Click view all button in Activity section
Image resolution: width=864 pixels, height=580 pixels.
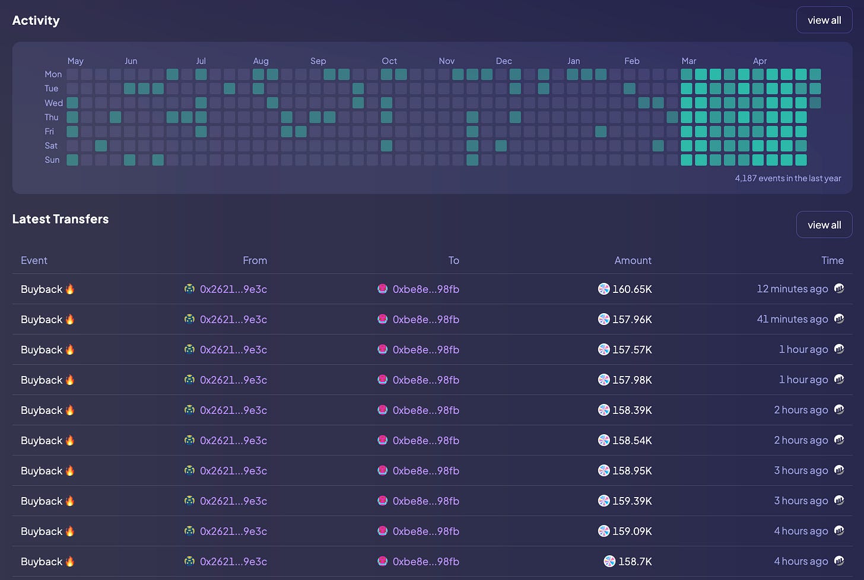click(x=824, y=20)
